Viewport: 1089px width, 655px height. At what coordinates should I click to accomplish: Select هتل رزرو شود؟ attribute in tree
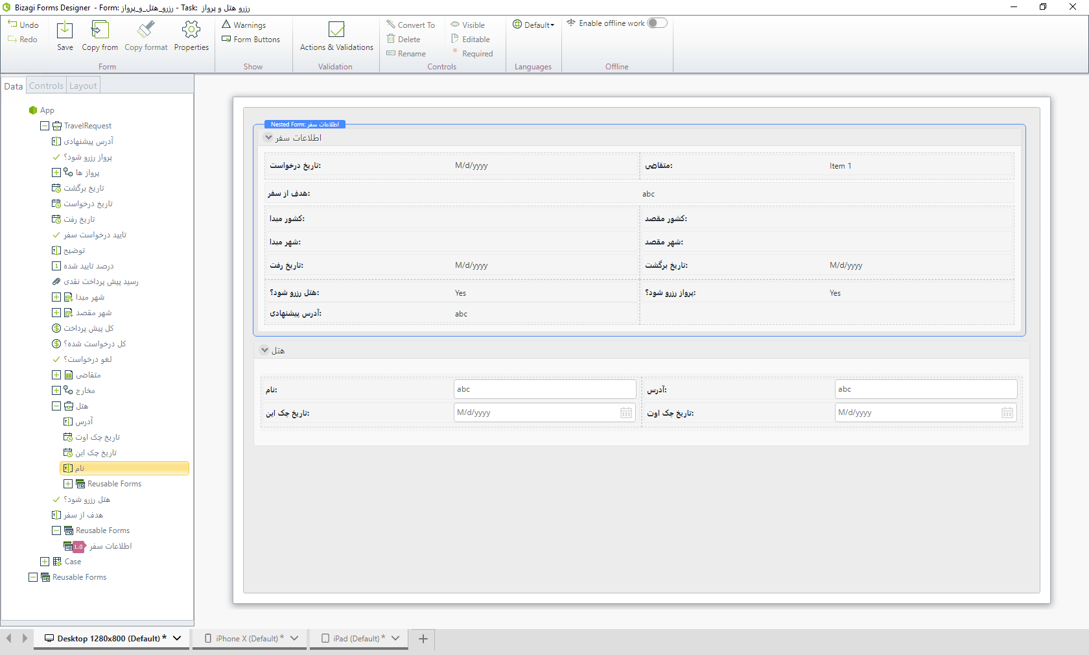81,499
